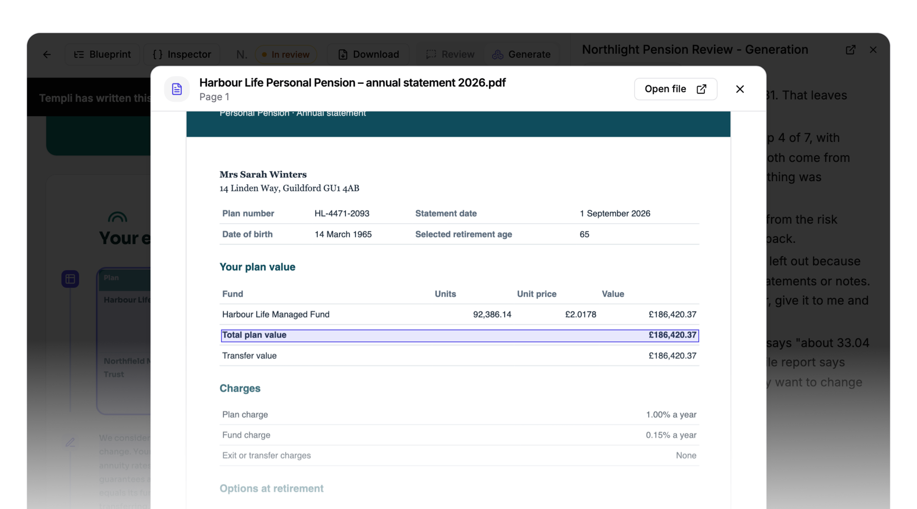Click the Mrs Sarah Winters name
Viewport: 917px width, 509px height.
(x=263, y=175)
